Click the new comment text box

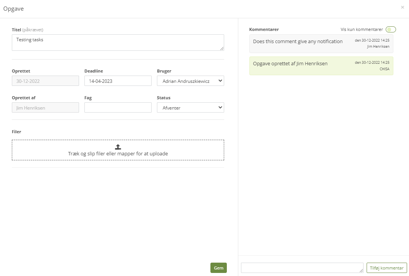[302, 268]
